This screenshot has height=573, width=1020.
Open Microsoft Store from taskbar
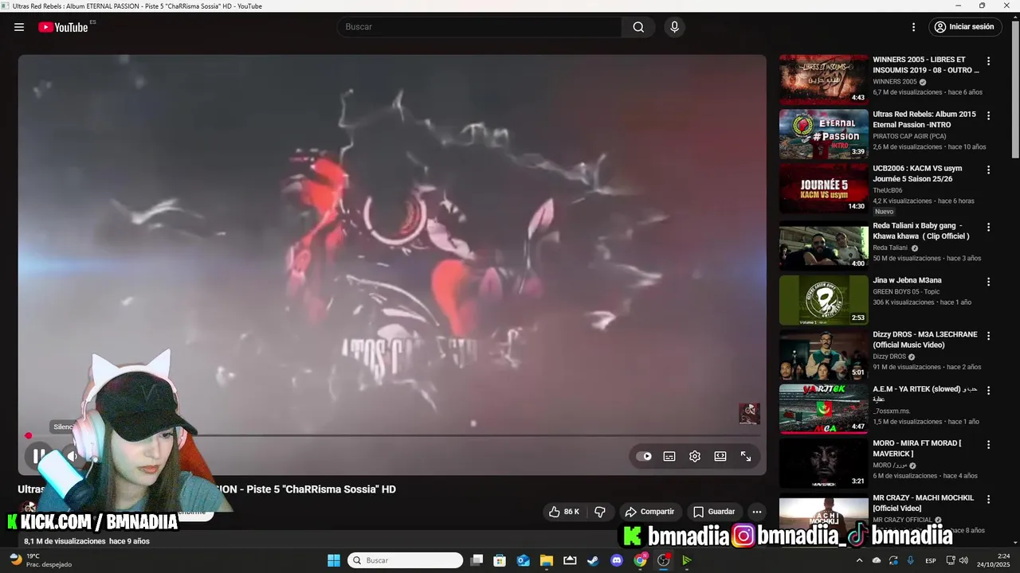[x=500, y=560]
